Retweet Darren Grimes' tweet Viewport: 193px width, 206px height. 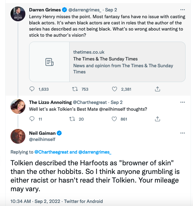coord(75,89)
